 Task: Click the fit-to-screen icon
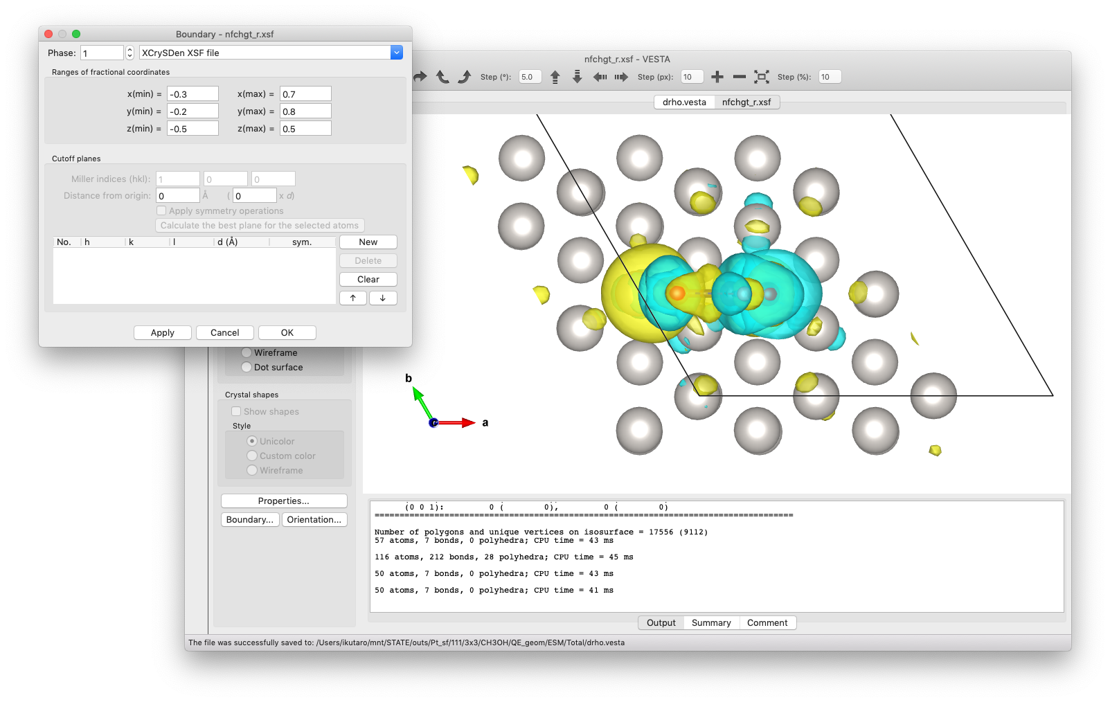[762, 77]
